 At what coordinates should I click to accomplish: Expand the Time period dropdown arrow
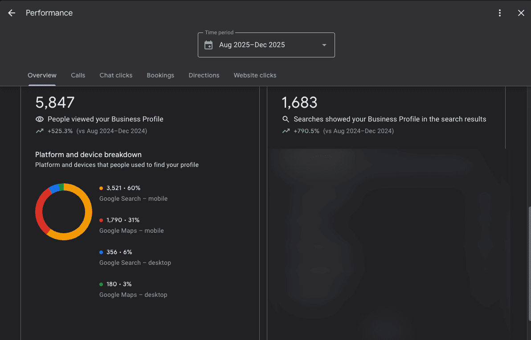324,45
